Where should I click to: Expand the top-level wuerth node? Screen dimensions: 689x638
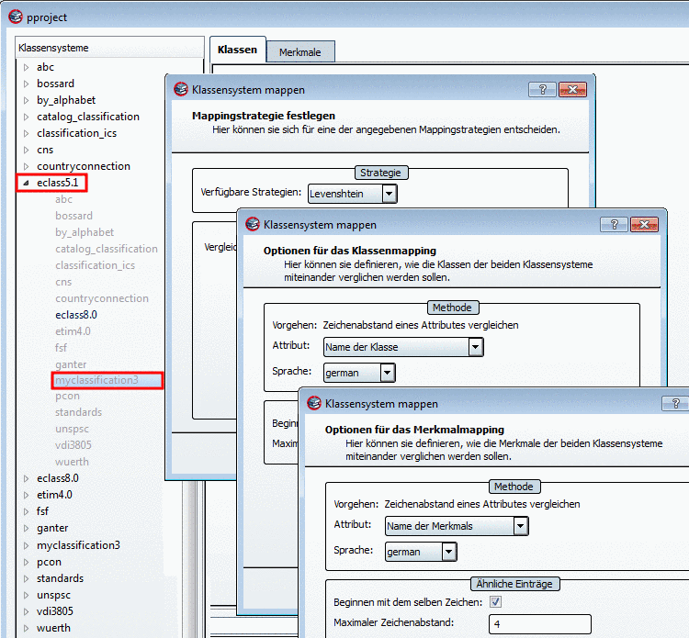pyautogui.click(x=26, y=628)
